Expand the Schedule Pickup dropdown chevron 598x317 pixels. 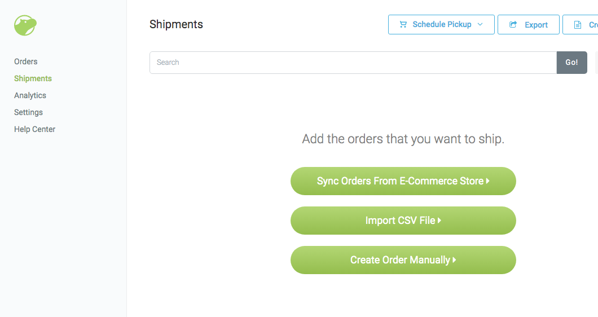coord(480,24)
